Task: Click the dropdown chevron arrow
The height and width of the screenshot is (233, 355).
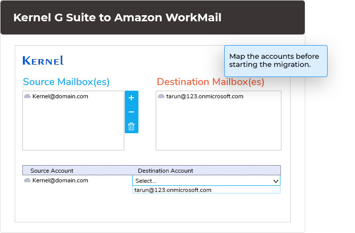Action: pyautogui.click(x=275, y=181)
